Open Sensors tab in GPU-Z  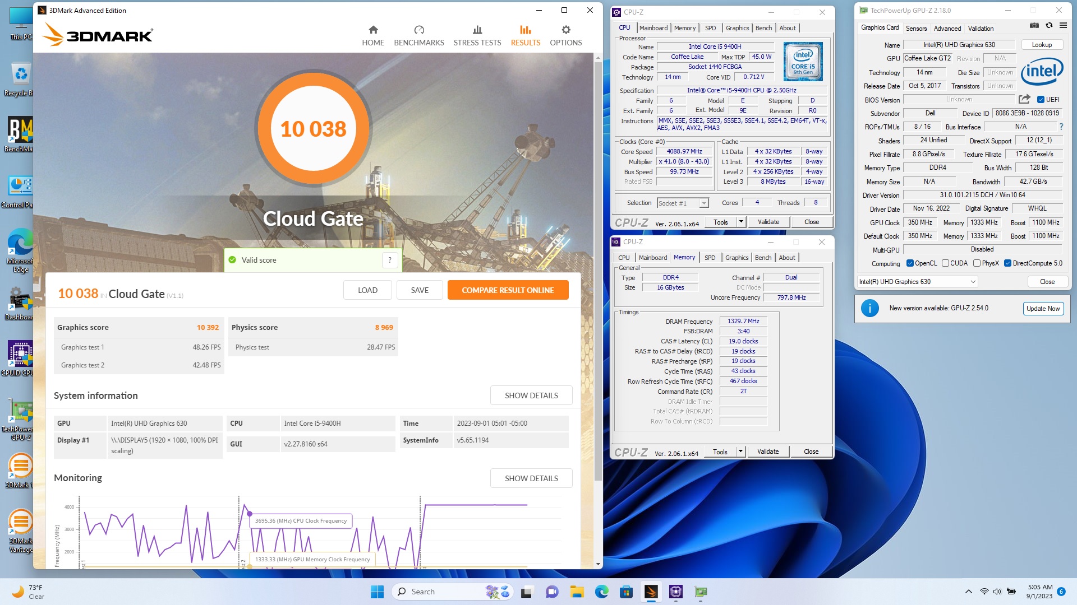point(916,29)
